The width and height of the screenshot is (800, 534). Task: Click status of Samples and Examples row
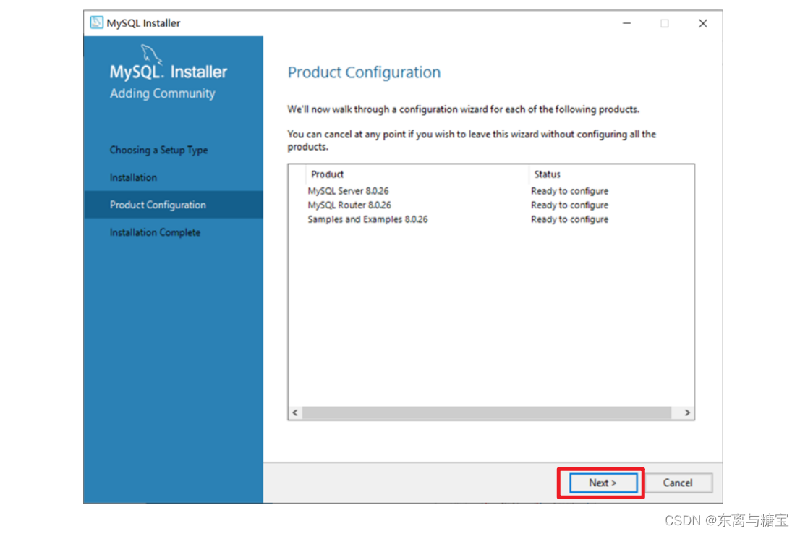coord(569,219)
